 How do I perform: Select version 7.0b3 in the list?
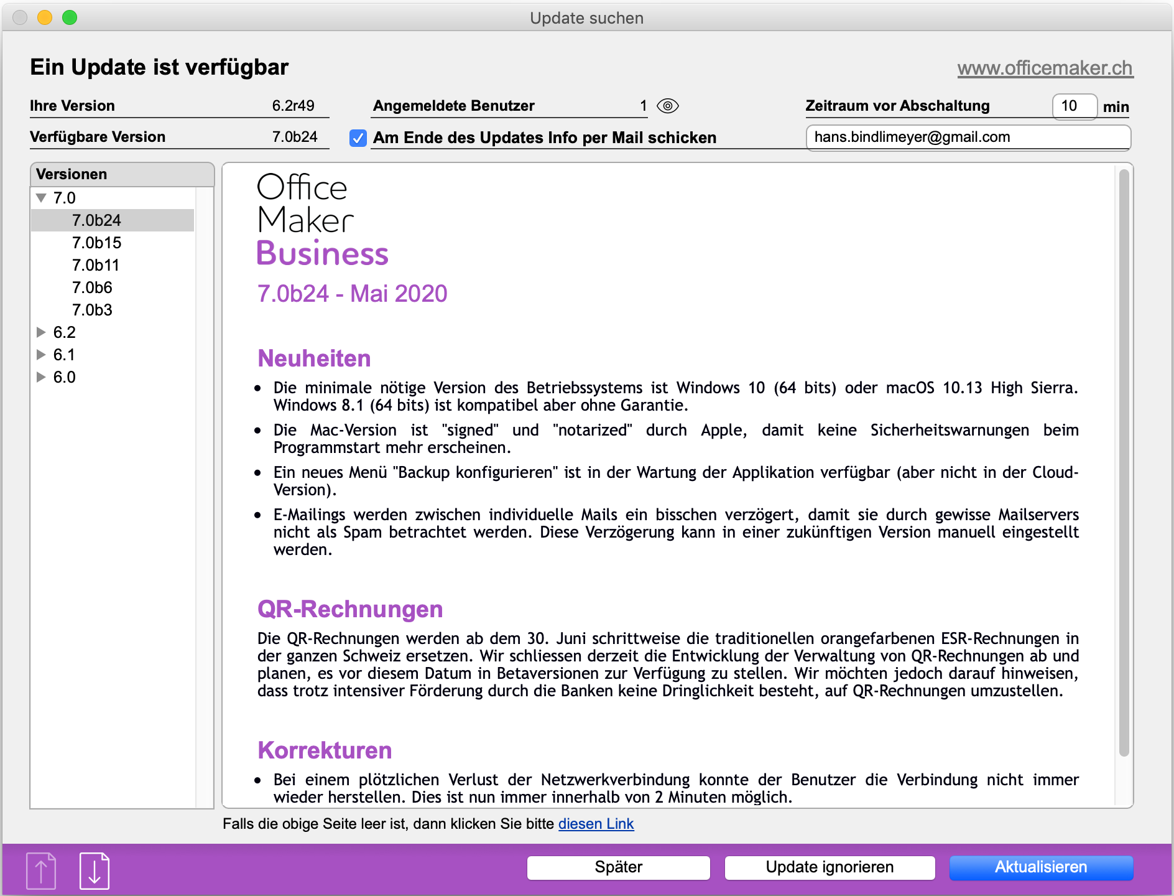[113, 310]
